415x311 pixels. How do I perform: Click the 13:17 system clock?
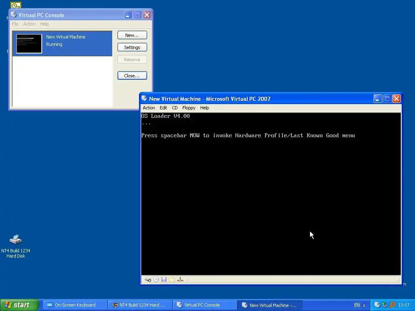[404, 305]
